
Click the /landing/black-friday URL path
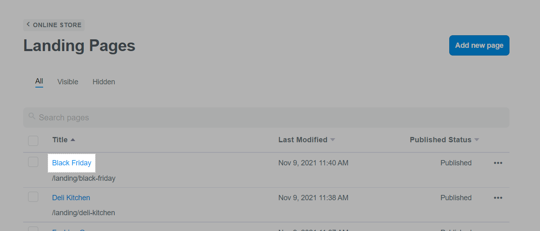point(84,178)
